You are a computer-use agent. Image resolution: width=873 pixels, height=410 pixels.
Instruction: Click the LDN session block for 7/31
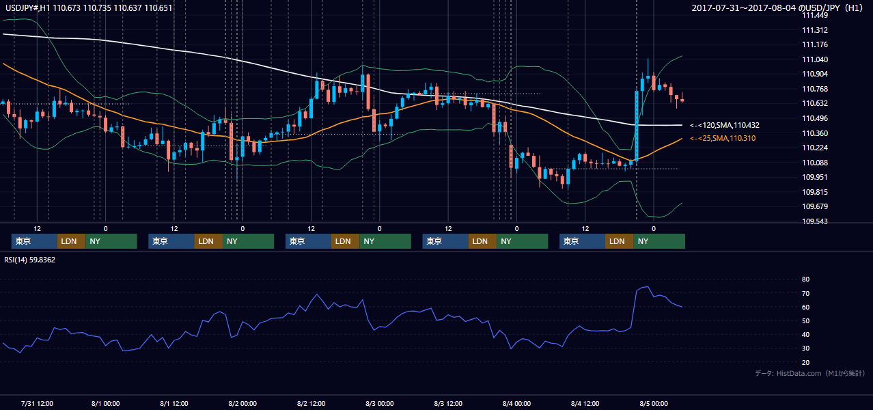[x=71, y=241]
